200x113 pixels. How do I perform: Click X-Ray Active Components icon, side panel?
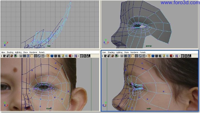(186, 56)
